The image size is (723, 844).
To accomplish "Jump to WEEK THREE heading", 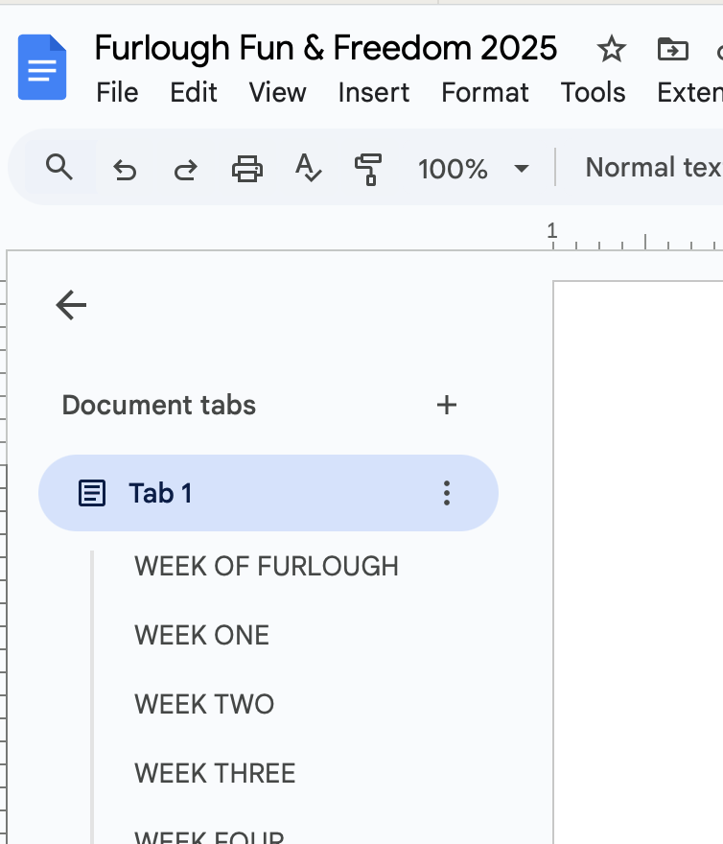I will coord(215,773).
